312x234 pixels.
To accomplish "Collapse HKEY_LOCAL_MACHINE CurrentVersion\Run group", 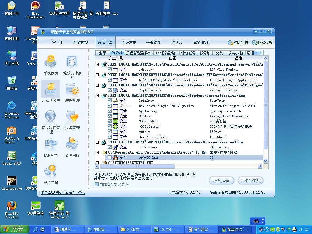I will (x=97, y=95).
